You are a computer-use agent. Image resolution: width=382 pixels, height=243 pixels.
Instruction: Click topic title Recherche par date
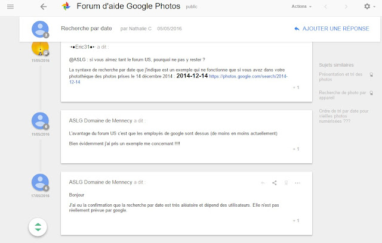tap(87, 29)
